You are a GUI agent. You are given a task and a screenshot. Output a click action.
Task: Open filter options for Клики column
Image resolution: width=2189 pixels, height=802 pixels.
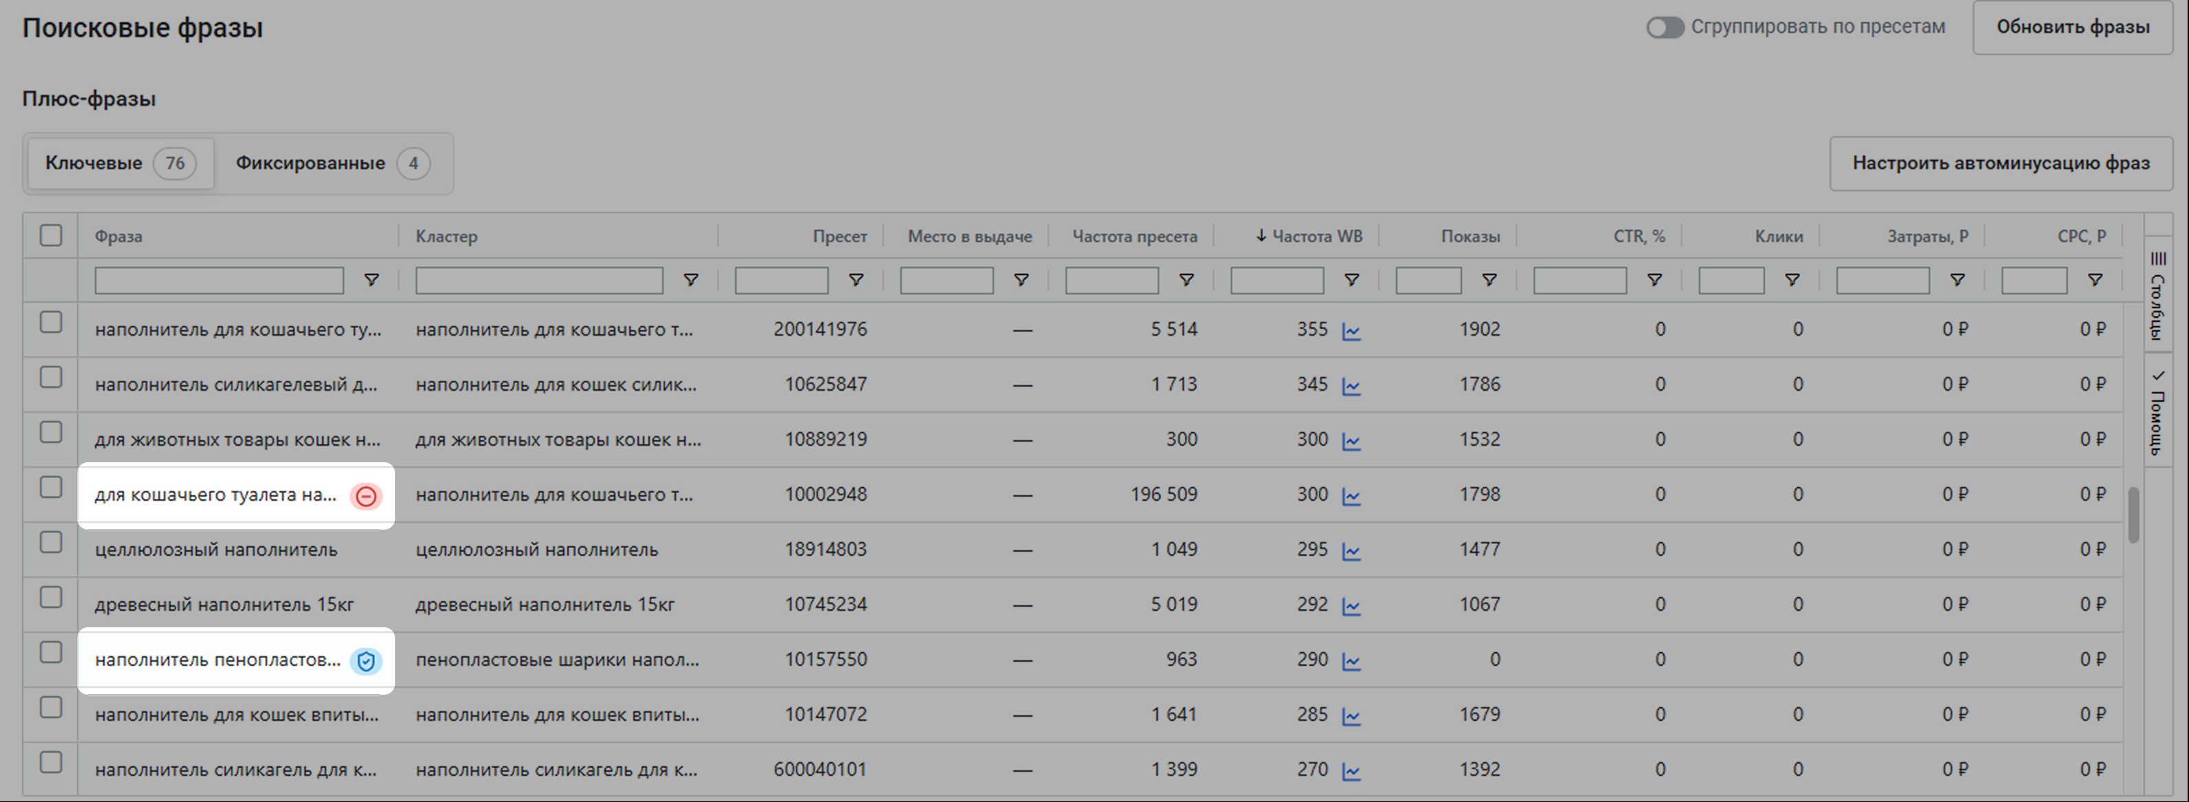click(x=1793, y=280)
